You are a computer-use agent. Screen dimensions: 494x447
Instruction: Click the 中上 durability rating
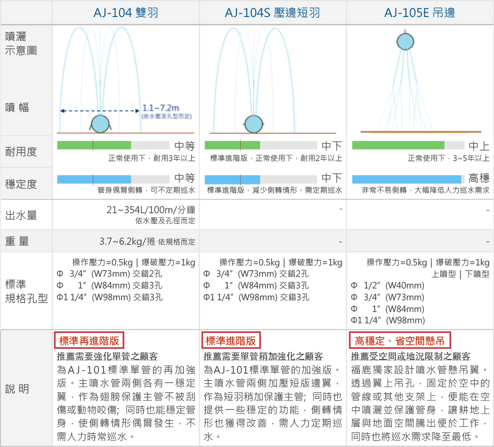click(479, 146)
